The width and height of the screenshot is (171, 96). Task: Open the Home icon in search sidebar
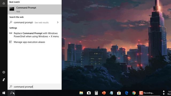[4, 3]
